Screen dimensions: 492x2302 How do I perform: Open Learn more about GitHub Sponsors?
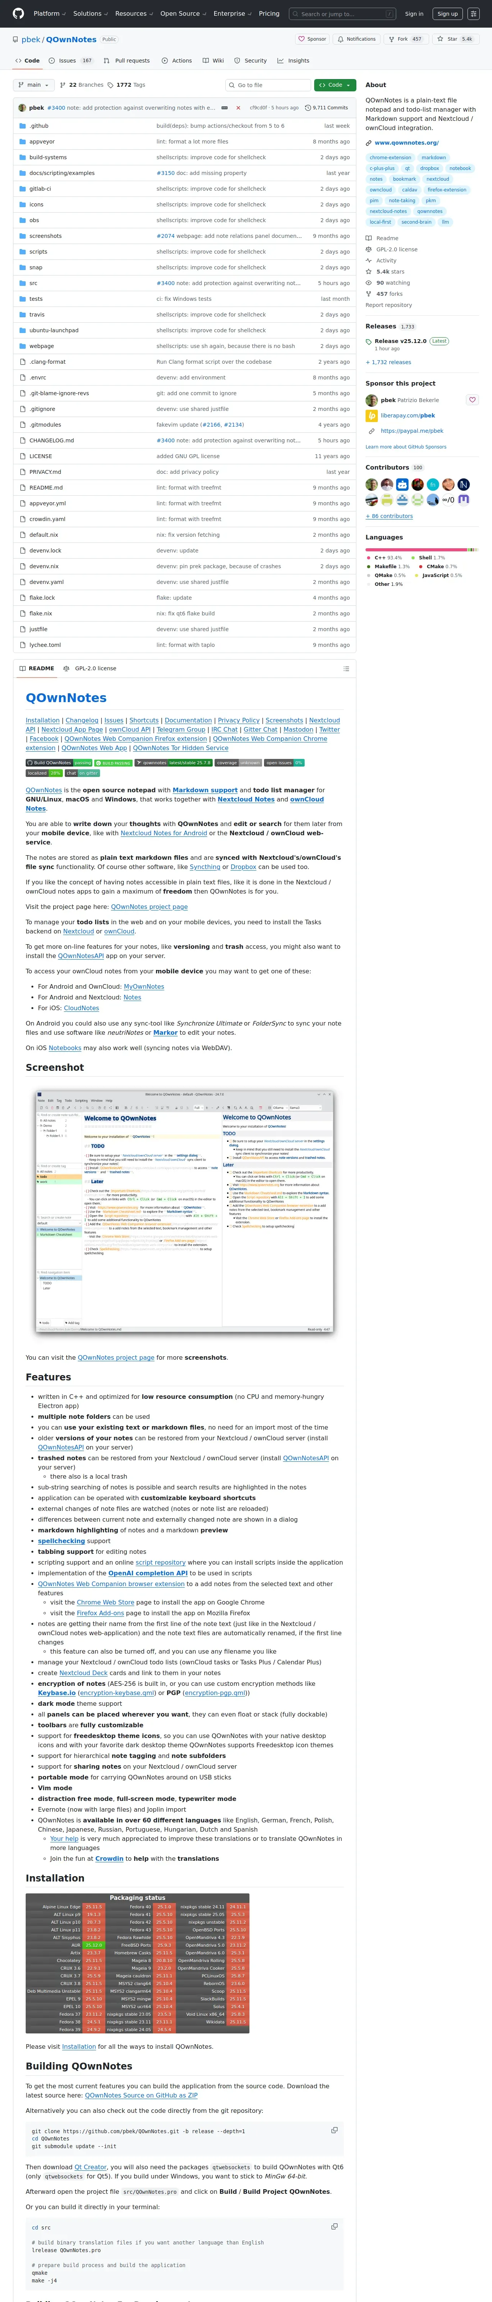(405, 447)
